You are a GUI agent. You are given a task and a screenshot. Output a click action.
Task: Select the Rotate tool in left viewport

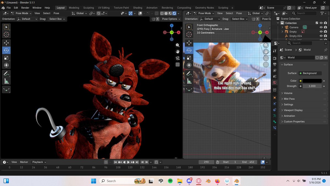pos(6,50)
